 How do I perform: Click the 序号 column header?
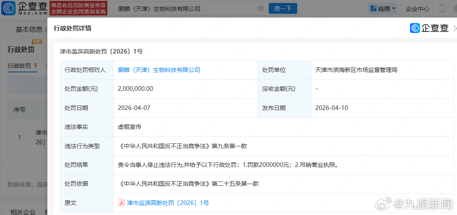(x=19, y=110)
